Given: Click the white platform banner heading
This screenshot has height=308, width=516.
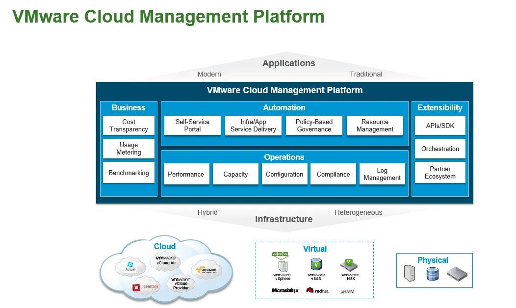Looking at the screenshot, I should (x=284, y=90).
